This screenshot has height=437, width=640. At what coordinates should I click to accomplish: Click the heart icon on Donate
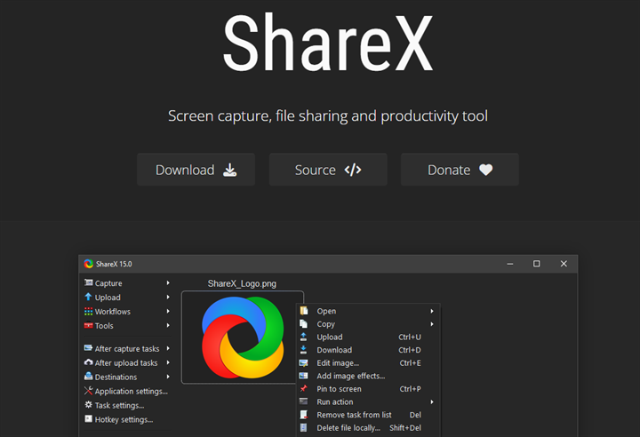[x=485, y=170]
